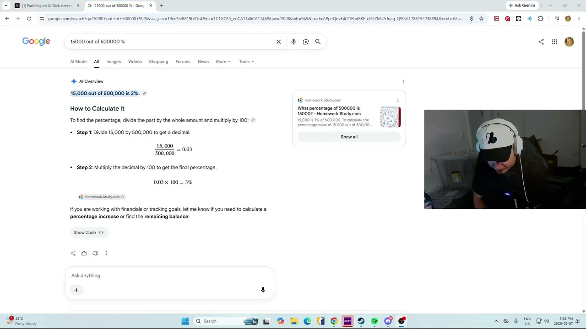This screenshot has height=329, width=586.
Task: Bookmark this page with the star icon
Action: pos(481,19)
